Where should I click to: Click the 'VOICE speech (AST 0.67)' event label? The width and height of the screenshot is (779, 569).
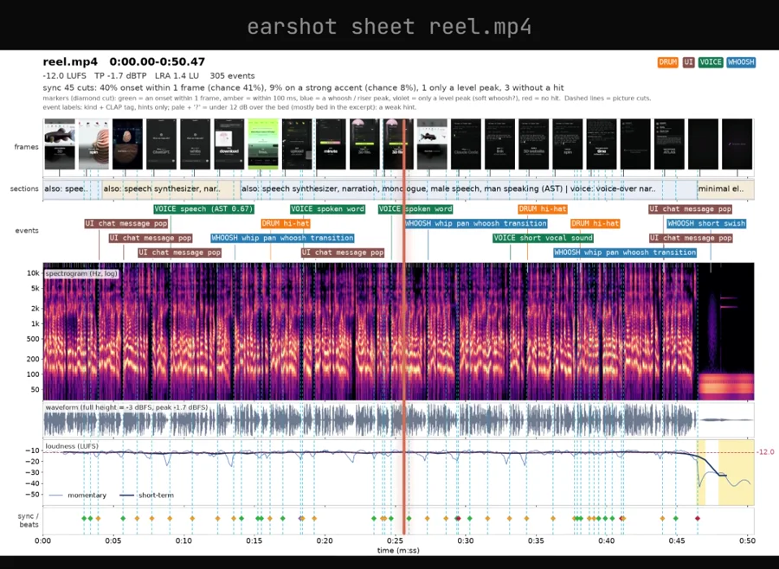click(203, 209)
